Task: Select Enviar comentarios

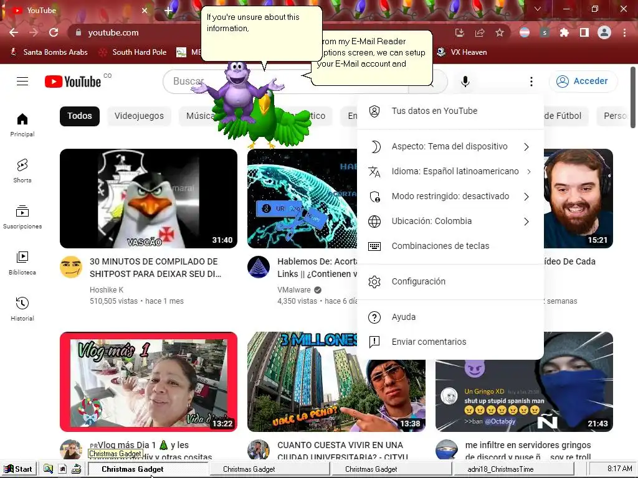Action: point(450,342)
